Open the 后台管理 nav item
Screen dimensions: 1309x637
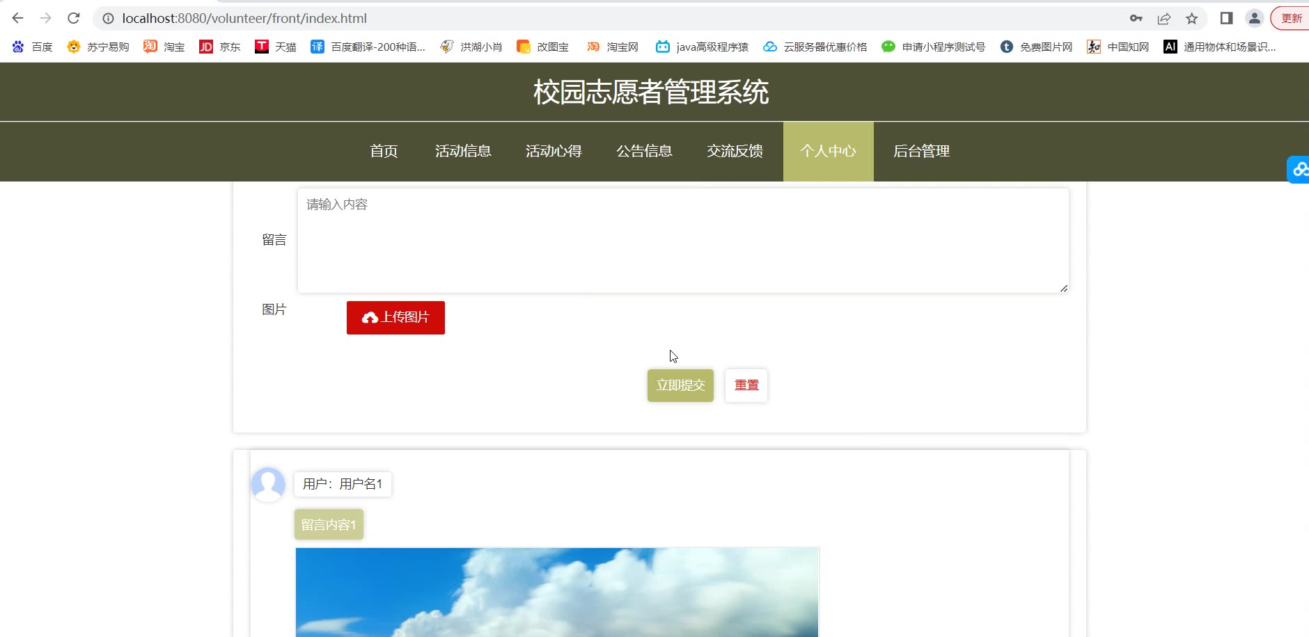[921, 151]
